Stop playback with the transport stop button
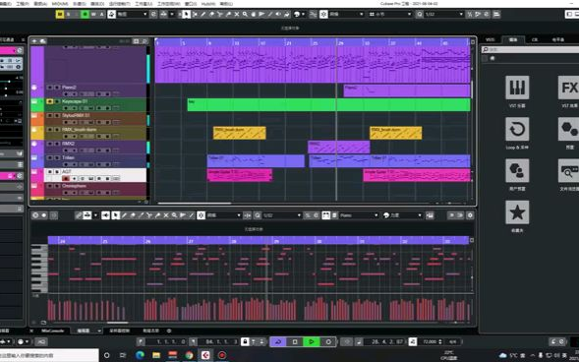The height and width of the screenshot is (362, 579). point(295,341)
